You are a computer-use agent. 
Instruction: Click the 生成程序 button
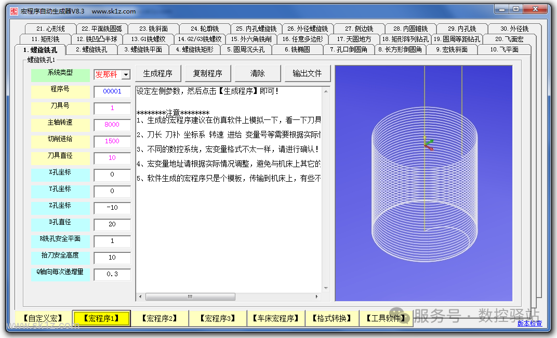(x=158, y=74)
